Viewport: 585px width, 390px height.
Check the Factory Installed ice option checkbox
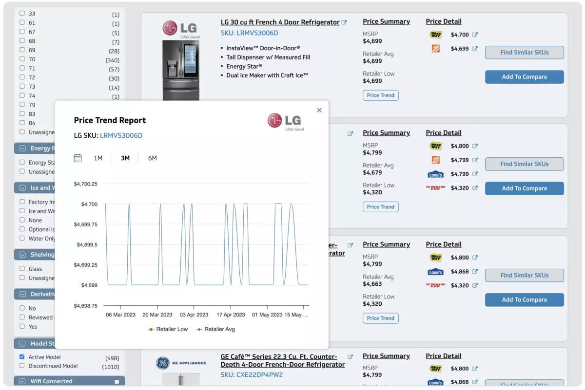(22, 202)
